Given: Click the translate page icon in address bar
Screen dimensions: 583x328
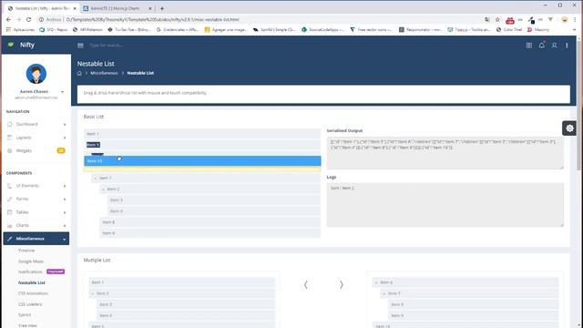Looking at the screenshot, I should 487,19.
